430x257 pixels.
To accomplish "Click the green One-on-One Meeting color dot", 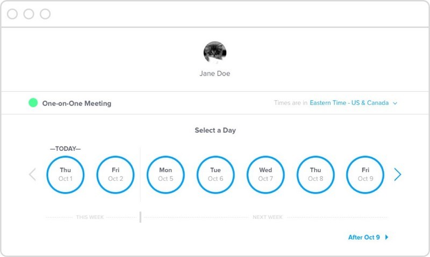I will [33, 102].
